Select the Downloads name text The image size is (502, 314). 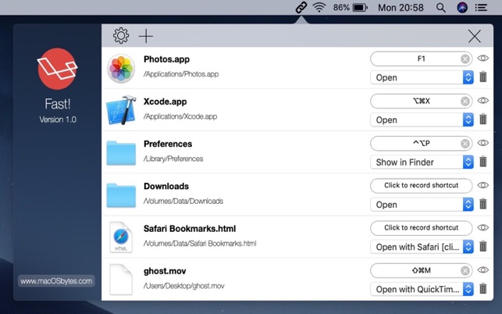pyautogui.click(x=166, y=186)
